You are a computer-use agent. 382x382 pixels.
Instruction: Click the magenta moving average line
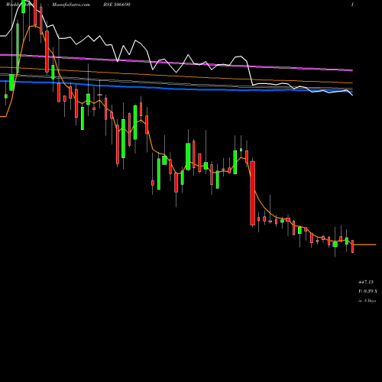[176, 62]
